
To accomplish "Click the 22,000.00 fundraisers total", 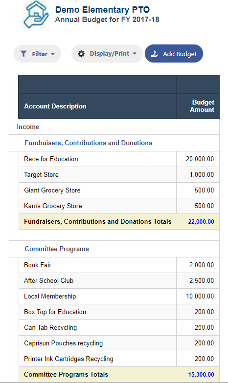I will tap(201, 222).
